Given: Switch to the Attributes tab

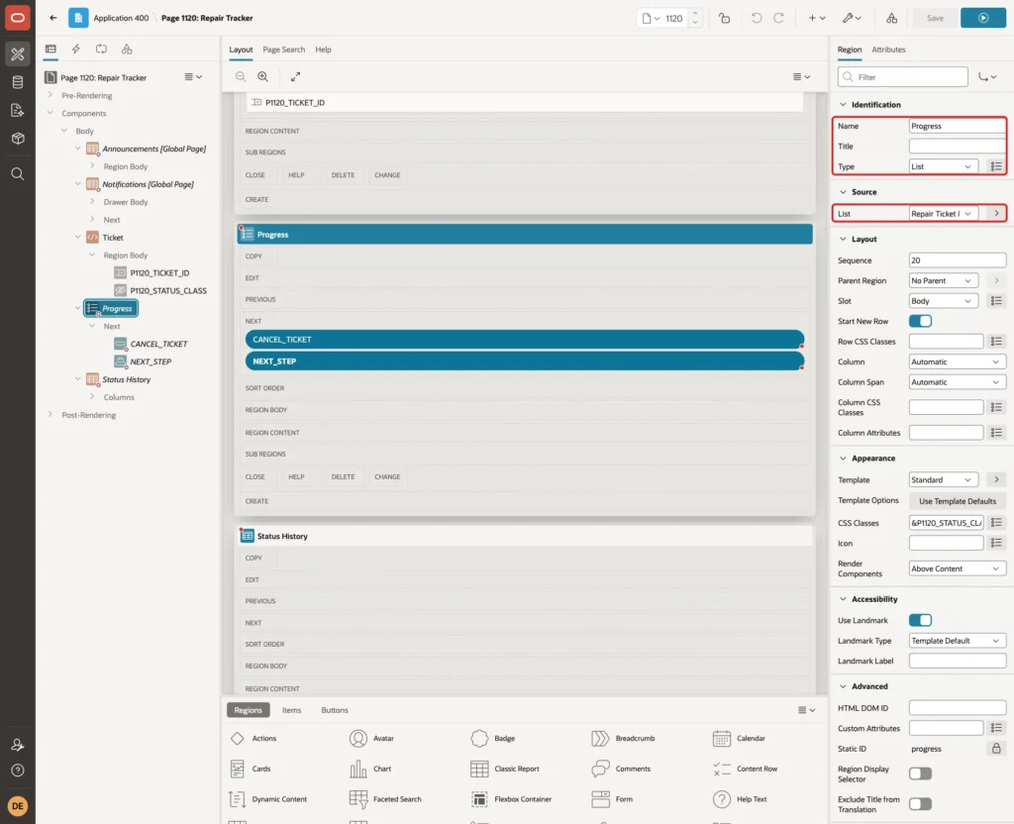Looking at the screenshot, I should [888, 50].
